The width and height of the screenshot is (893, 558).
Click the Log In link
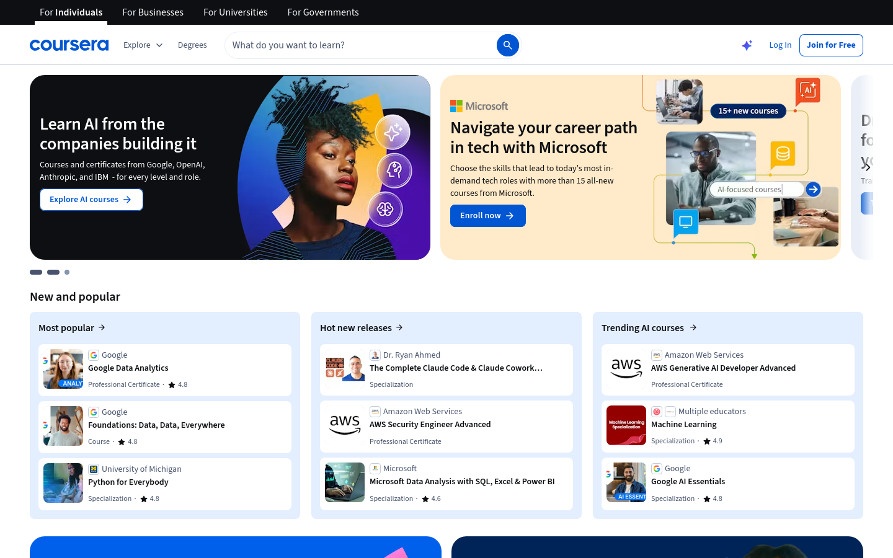point(780,45)
